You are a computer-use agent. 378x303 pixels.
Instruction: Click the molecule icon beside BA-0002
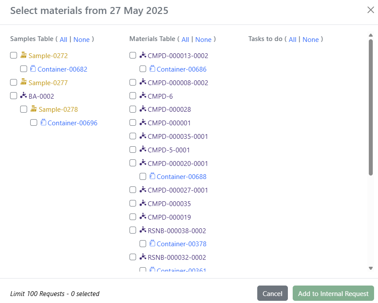click(23, 96)
